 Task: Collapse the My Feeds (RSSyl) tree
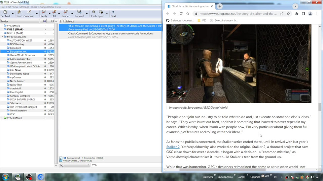click(x=2, y=37)
